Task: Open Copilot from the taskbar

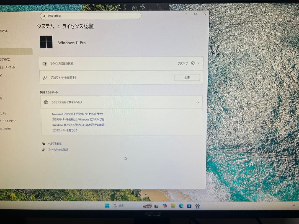Action: pyautogui.click(x=164, y=206)
